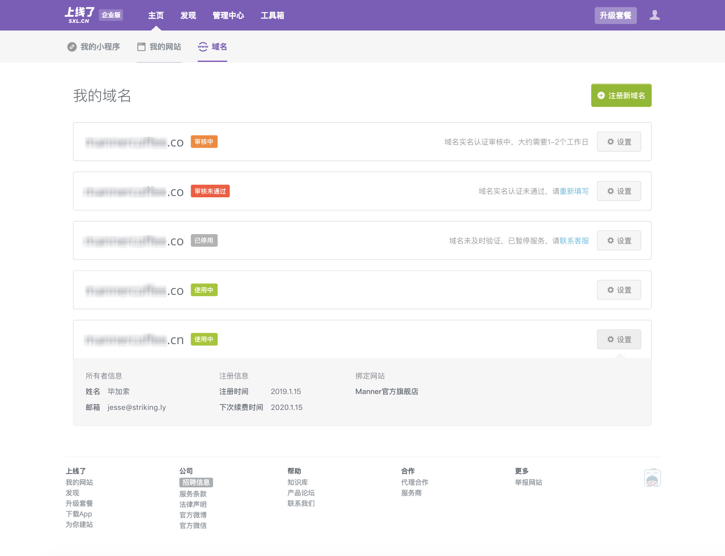This screenshot has width=725, height=556.
Task: Open 工具箱 in top navigation
Action: tap(272, 15)
